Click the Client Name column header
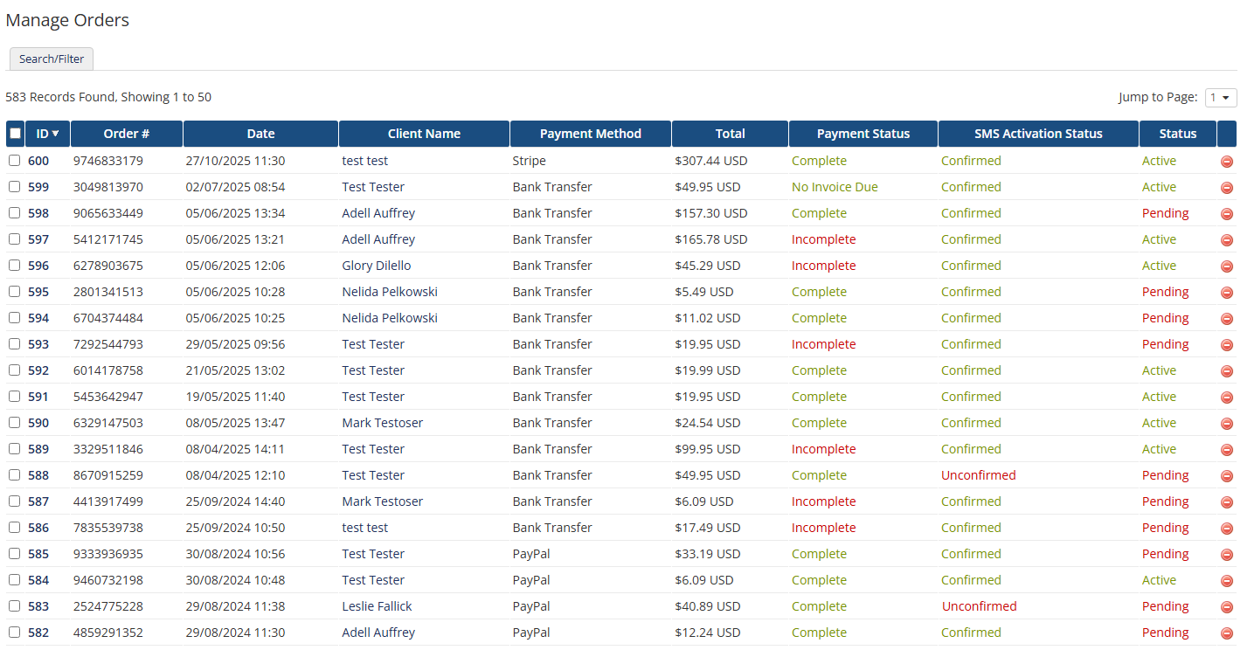 (424, 133)
